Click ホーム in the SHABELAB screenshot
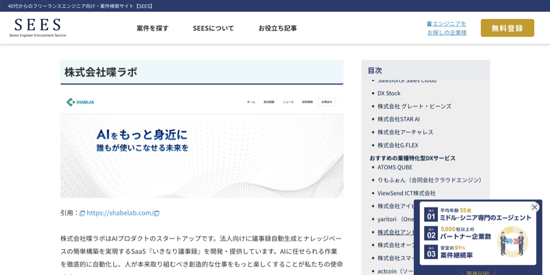Screen dimensions: 550x275 [x=251, y=102]
